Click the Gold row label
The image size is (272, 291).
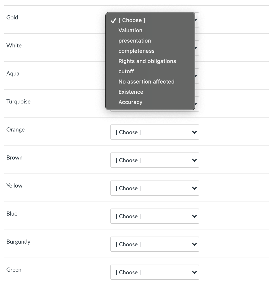12,17
